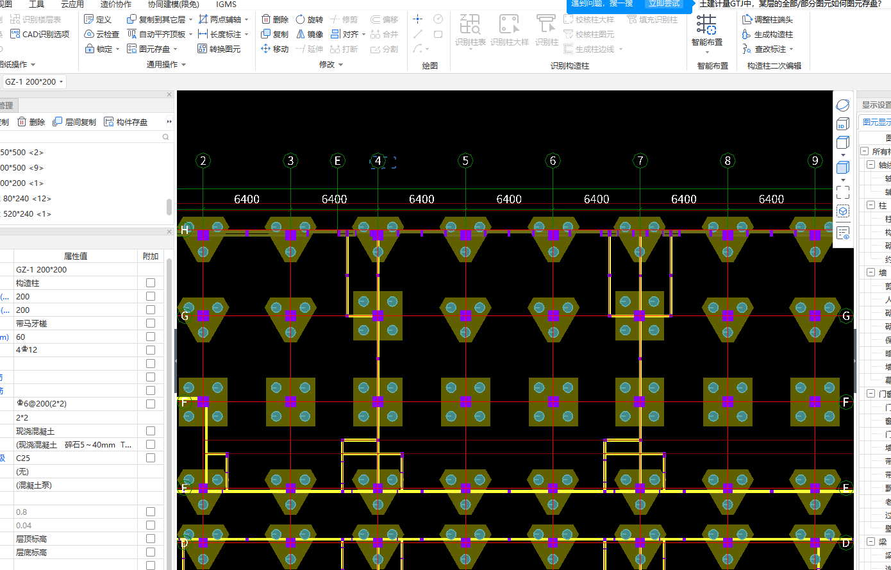Click 自动平齐顶板 tool

point(156,35)
